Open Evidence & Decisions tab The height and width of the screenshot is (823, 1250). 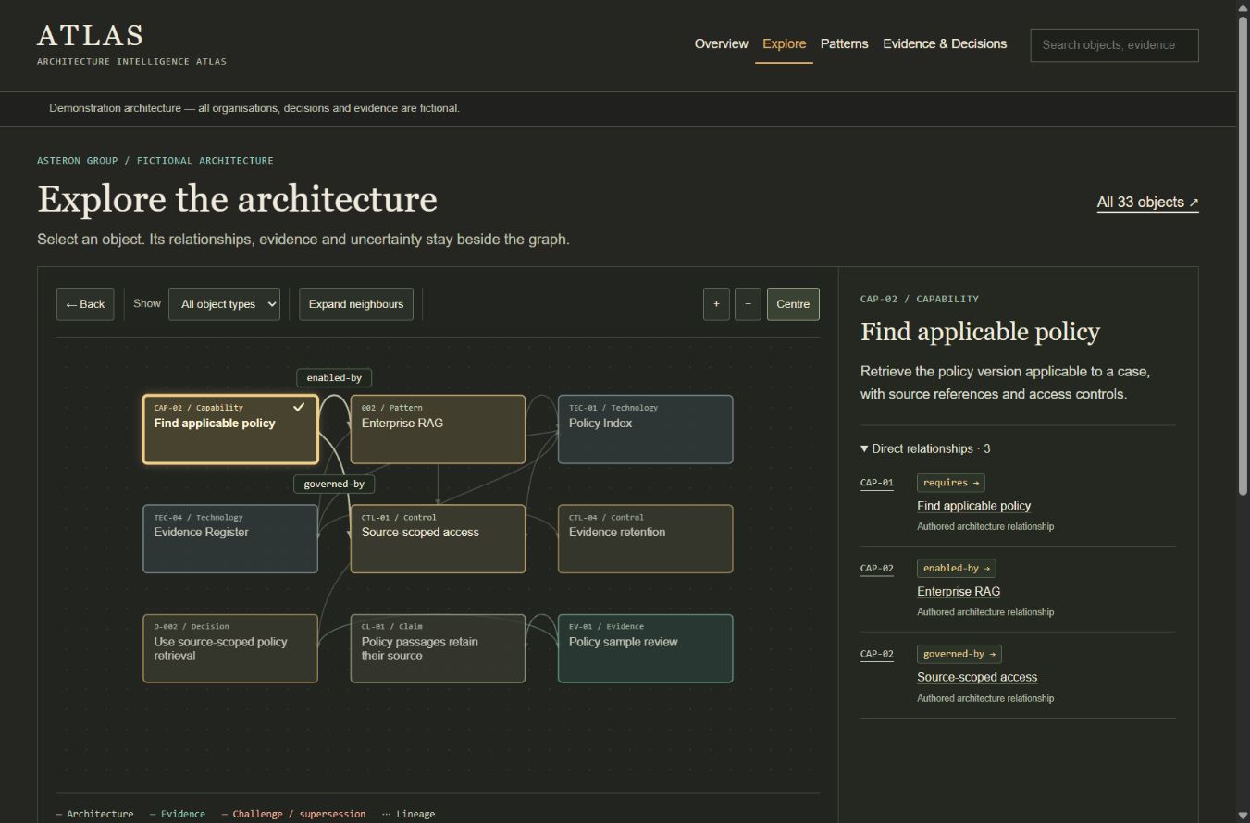945,43
